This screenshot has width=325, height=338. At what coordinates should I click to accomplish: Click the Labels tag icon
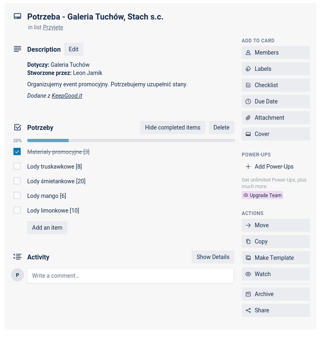(x=248, y=69)
